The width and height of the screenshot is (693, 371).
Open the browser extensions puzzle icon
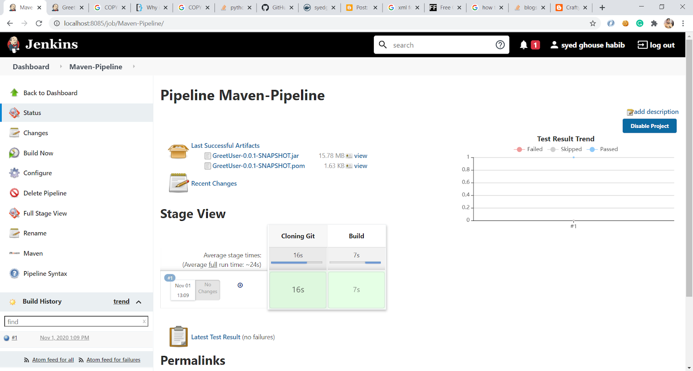point(654,23)
